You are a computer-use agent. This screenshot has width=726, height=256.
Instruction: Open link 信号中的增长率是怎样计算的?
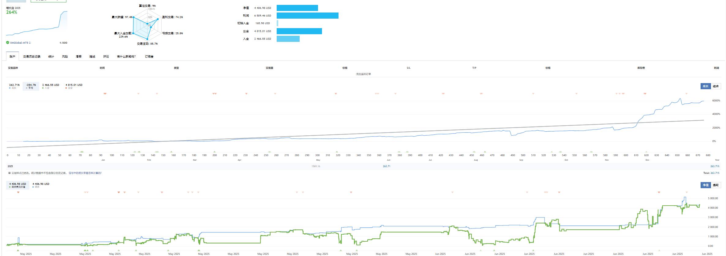click(x=85, y=173)
